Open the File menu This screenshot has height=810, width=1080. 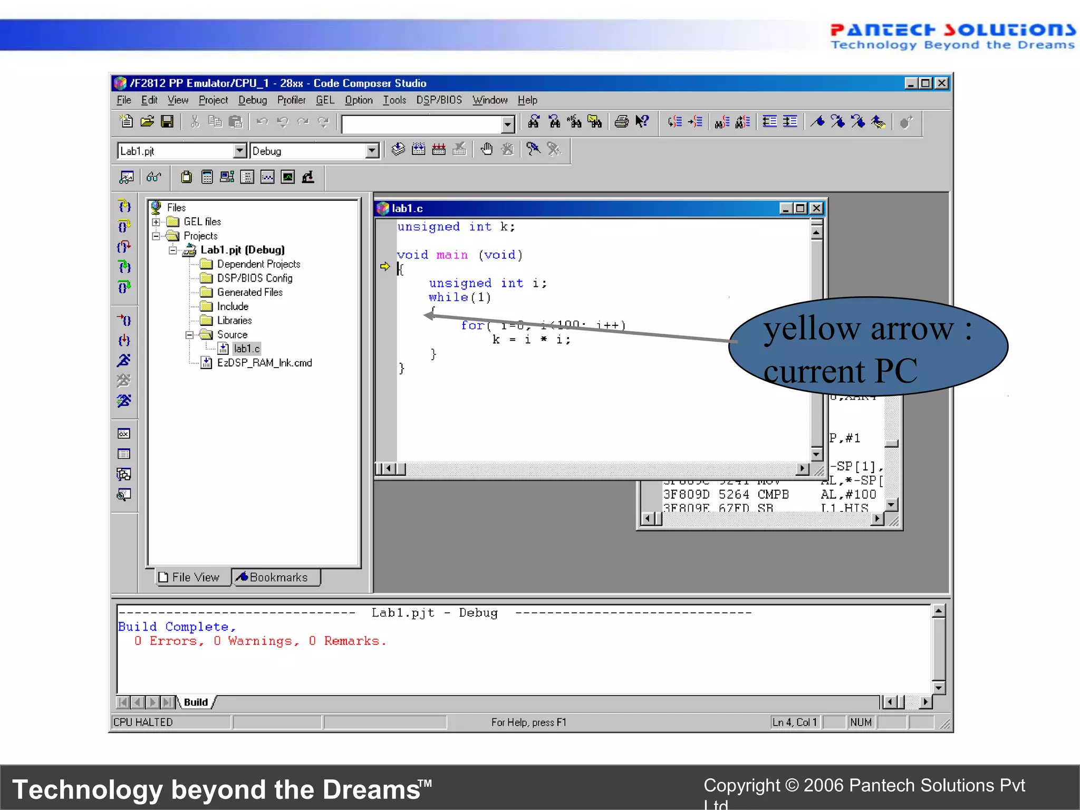124,100
